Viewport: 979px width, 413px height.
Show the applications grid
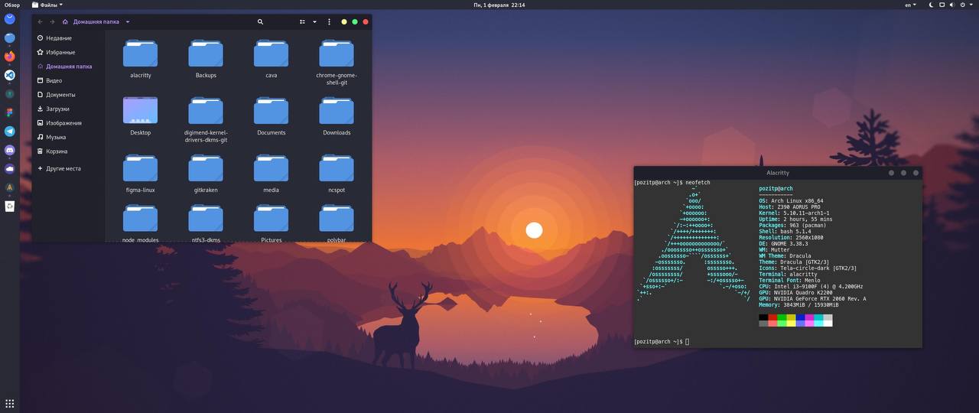coord(10,403)
